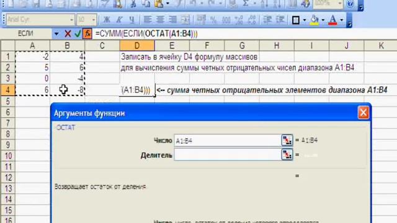
Task: Collapse dialog via Делитель range selector button
Action: (287, 155)
